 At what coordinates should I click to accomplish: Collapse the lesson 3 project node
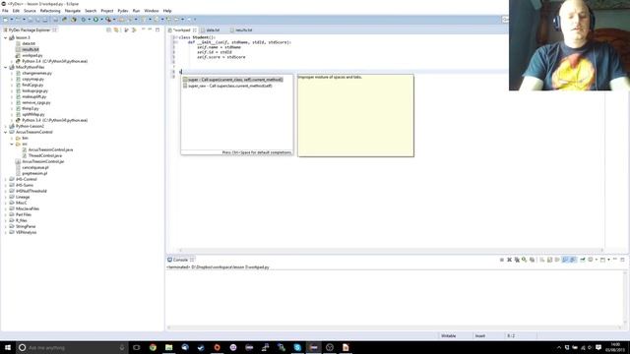pyautogui.click(x=6, y=37)
